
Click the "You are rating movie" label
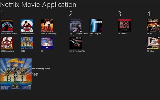(41, 68)
